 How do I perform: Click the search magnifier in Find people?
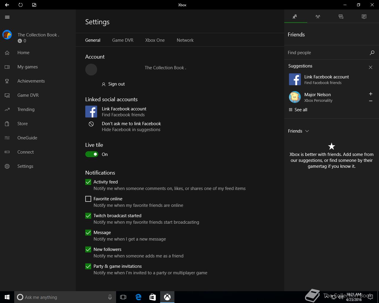pyautogui.click(x=372, y=53)
